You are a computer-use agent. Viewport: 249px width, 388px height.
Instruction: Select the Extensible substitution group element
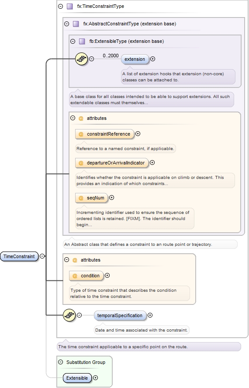click(77, 378)
